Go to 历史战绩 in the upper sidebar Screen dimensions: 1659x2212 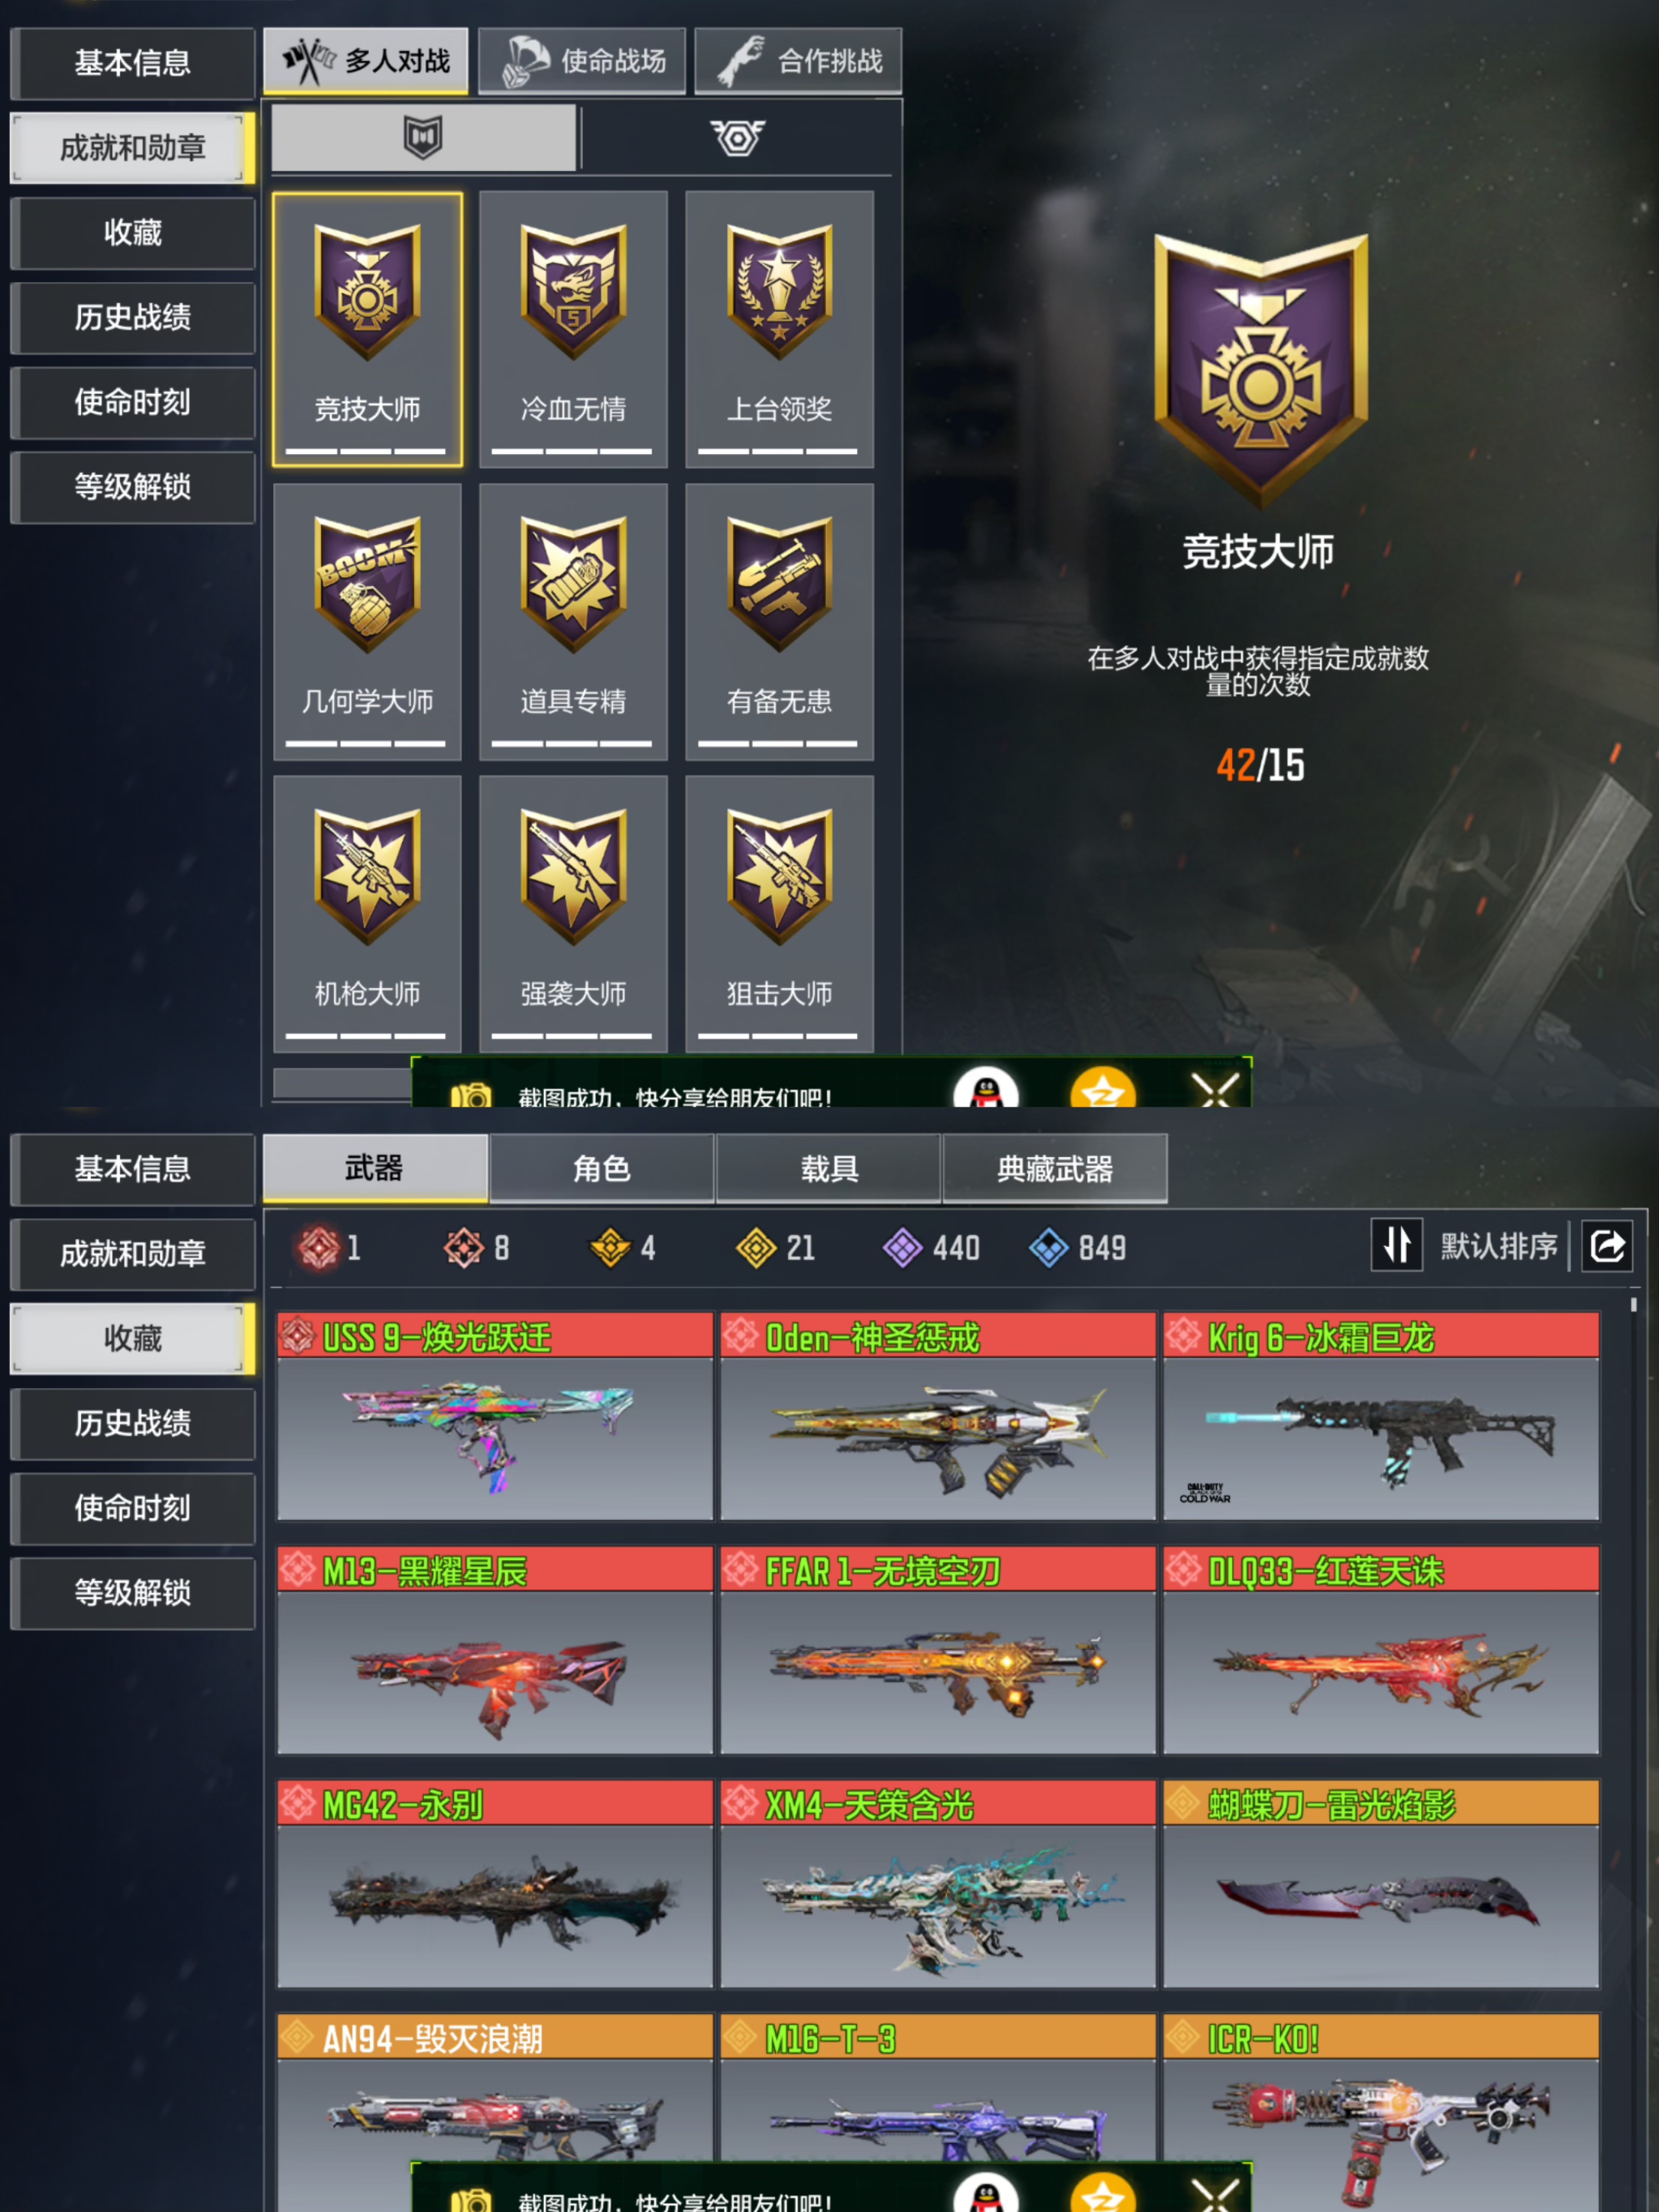click(x=132, y=317)
